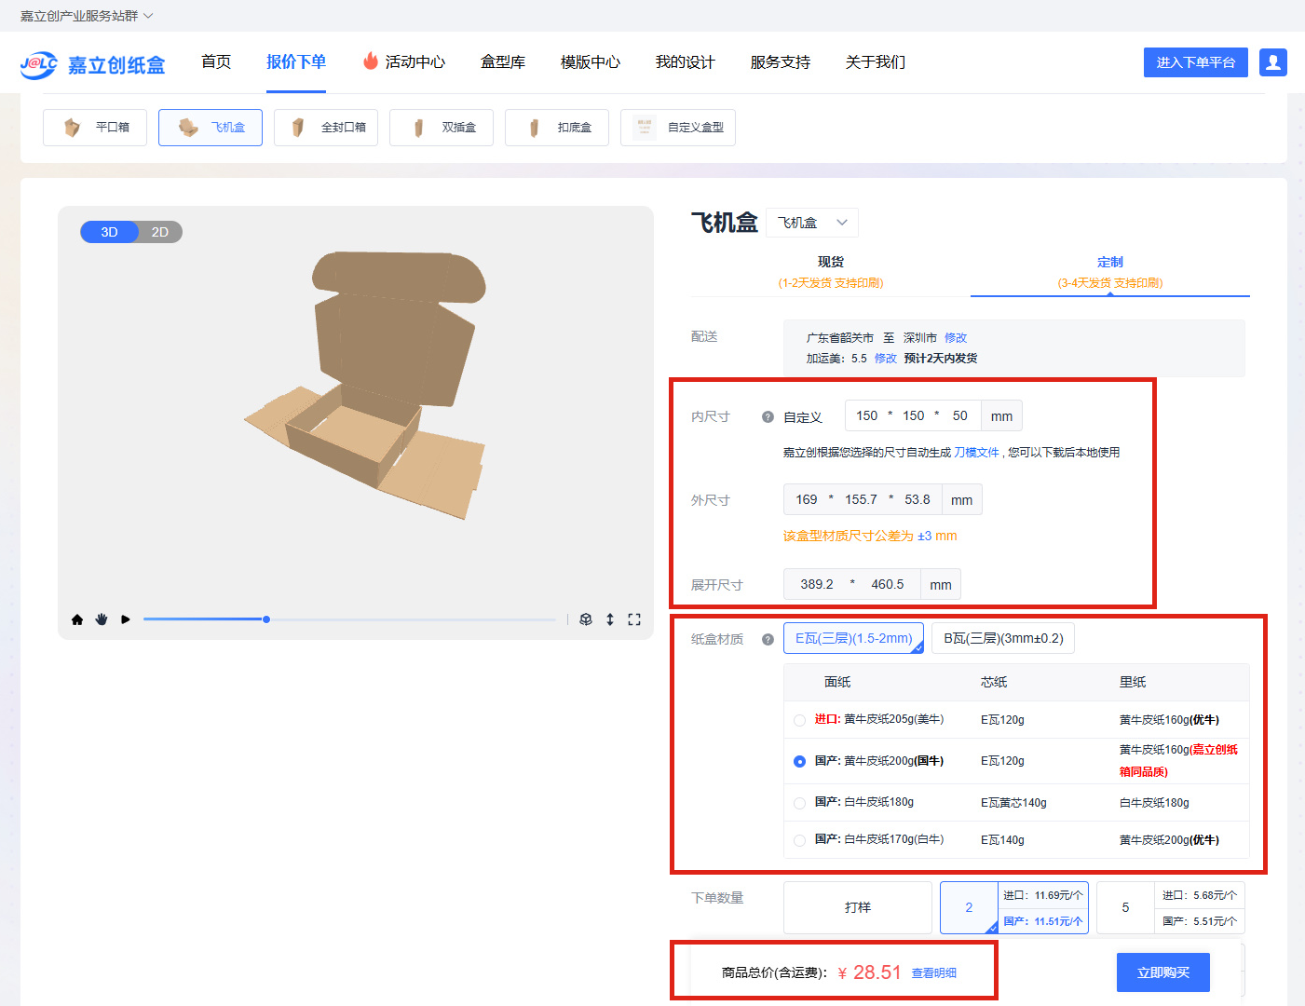1305x1006 pixels.
Task: Open the 盒型库 menu item
Action: pos(503,62)
